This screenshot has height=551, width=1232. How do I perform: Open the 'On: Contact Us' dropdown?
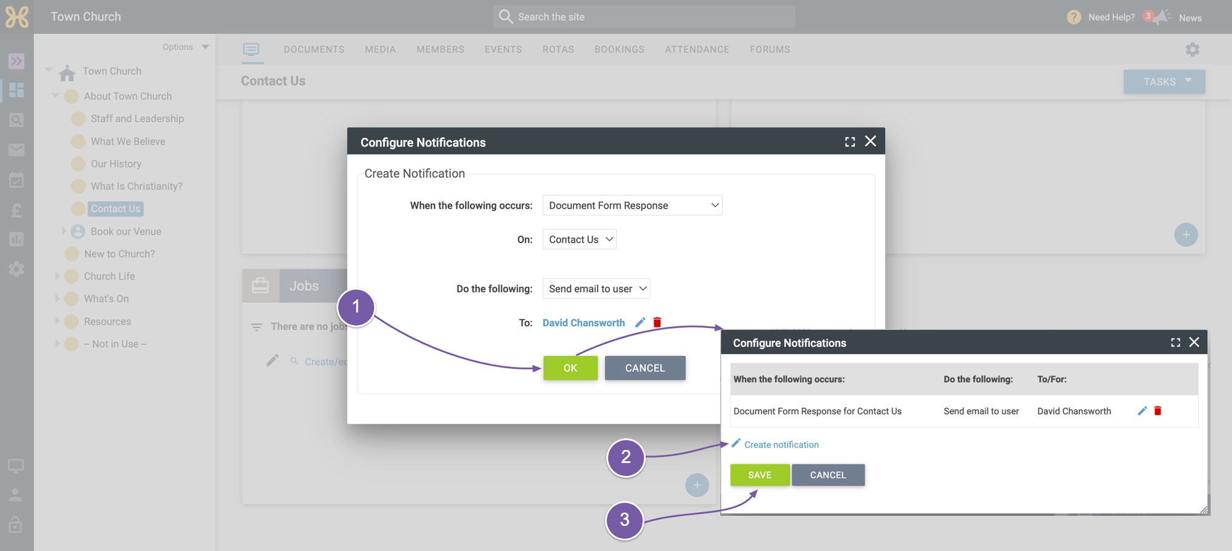(x=579, y=239)
